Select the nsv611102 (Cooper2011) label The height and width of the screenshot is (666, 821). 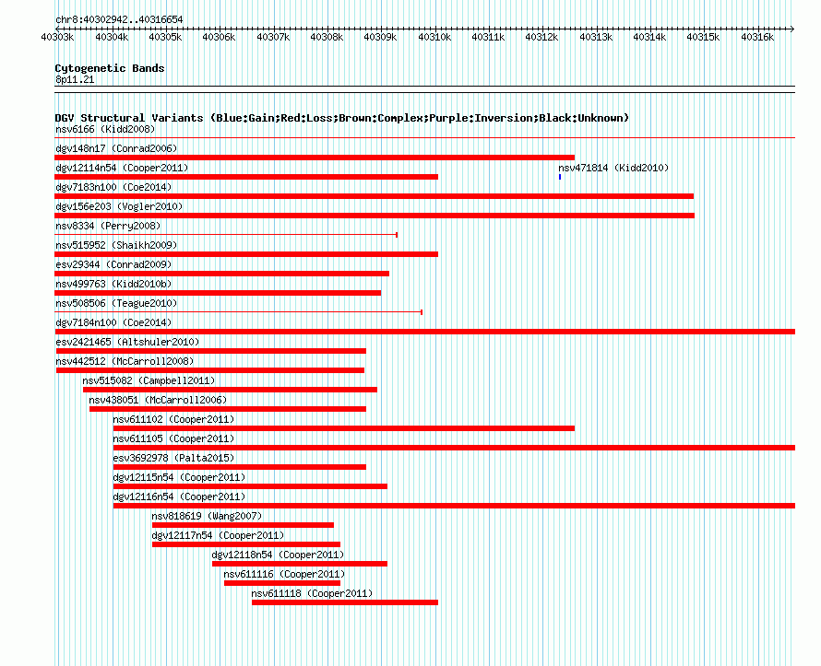(x=173, y=419)
